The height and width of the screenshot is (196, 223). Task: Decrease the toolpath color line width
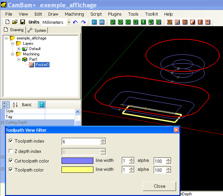[131, 171]
